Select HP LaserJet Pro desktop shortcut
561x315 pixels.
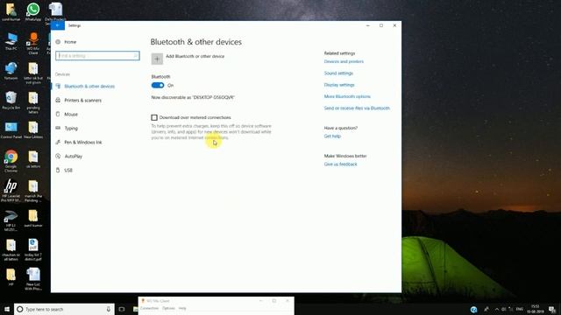click(x=11, y=191)
